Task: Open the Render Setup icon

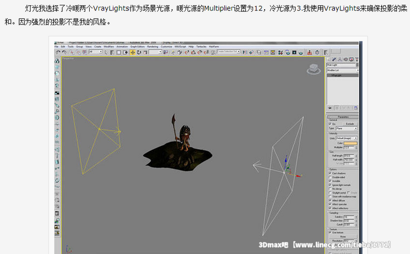Action: 288,52
